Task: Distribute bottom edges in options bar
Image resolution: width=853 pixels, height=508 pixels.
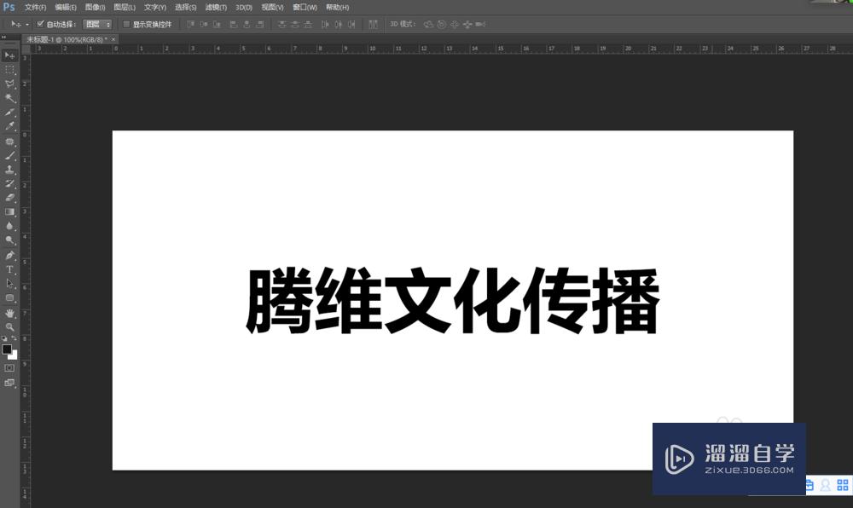Action: point(308,25)
